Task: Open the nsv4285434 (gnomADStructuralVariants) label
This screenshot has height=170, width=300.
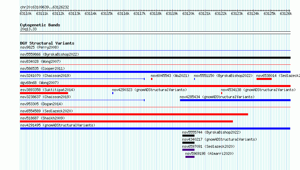Action: click(217, 97)
